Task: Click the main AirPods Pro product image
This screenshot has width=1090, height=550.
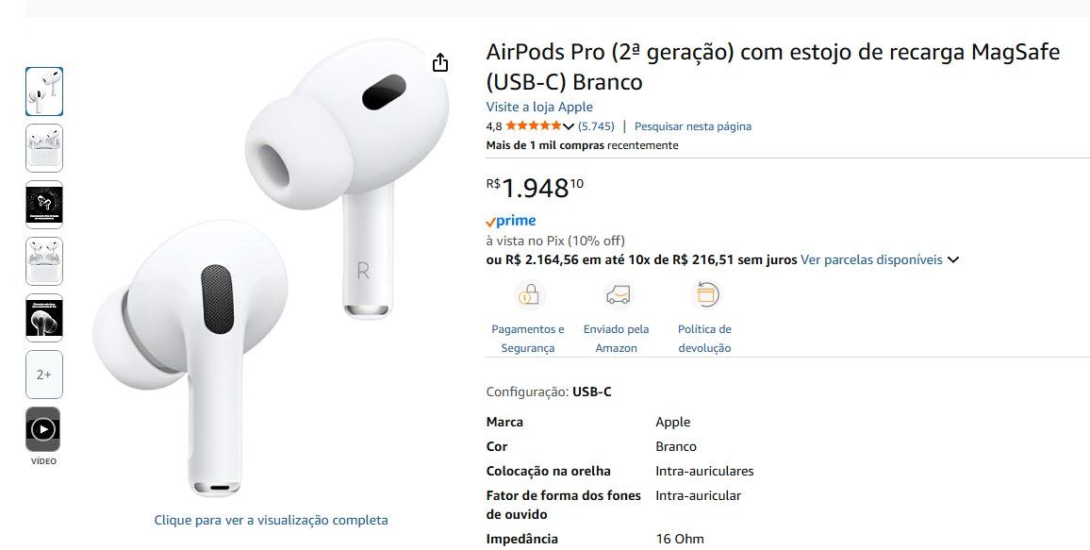Action: click(272, 268)
